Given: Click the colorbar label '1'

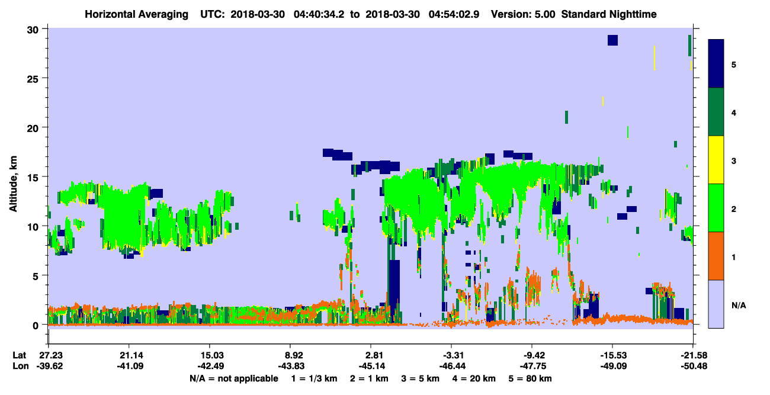Looking at the screenshot, I should click(x=734, y=256).
